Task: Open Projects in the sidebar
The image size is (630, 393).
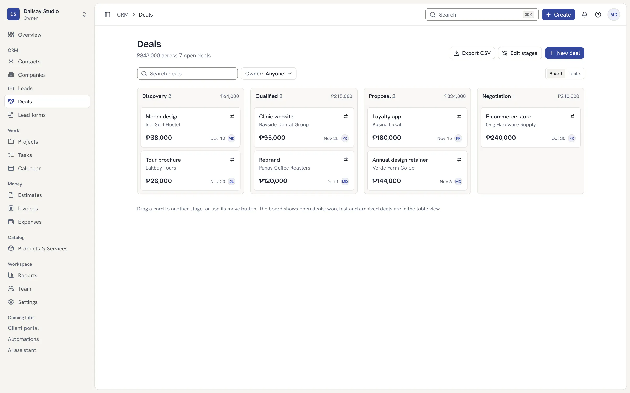Action: (47, 142)
